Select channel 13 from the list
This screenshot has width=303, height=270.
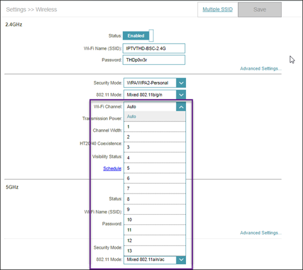click(x=155, y=251)
